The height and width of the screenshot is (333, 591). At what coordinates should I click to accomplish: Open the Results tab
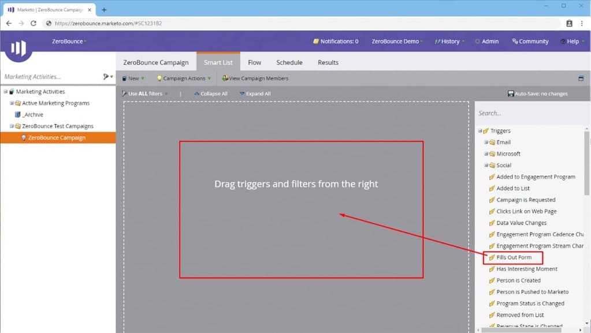[x=328, y=62]
